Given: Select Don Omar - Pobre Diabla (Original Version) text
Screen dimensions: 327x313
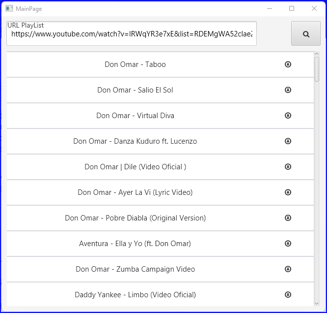Looking at the screenshot, I should 135,218.
